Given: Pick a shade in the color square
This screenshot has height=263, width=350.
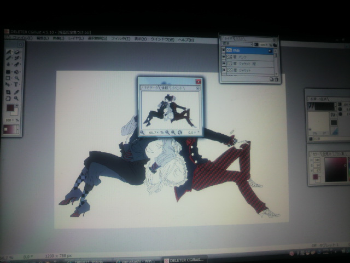Looking at the screenshot, I should 336,169.
